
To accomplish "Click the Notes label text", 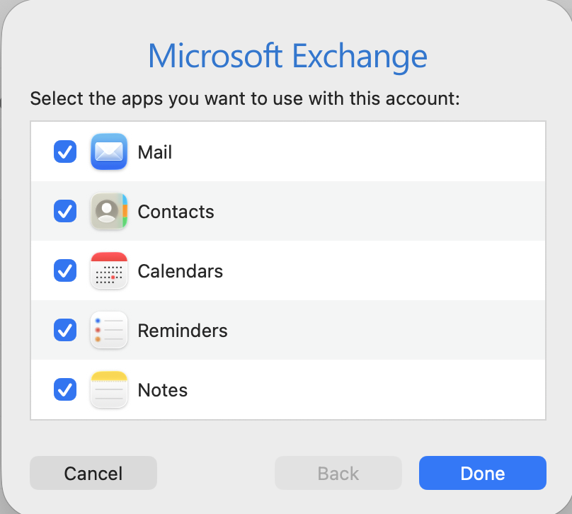I will point(163,390).
